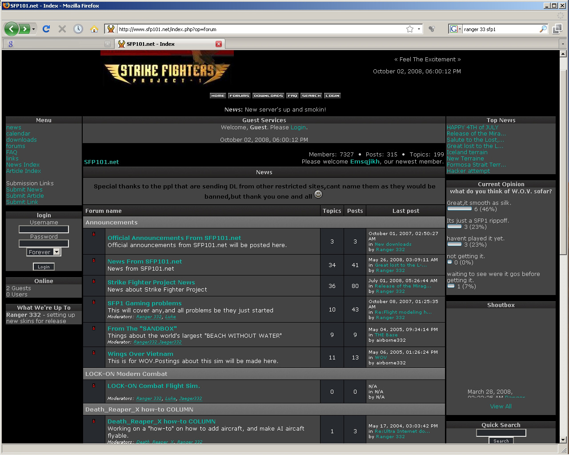Click the forum icon beside Death_Reaper_X how-to COLUMN
Image resolution: width=569 pixels, height=455 pixels.
[x=94, y=421]
